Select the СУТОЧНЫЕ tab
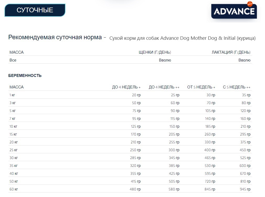Viewport: 265px width, 197px height. pos(34,10)
